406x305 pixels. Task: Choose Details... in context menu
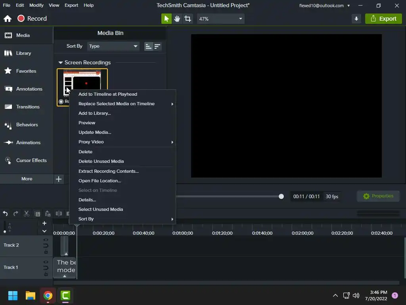coord(123,200)
